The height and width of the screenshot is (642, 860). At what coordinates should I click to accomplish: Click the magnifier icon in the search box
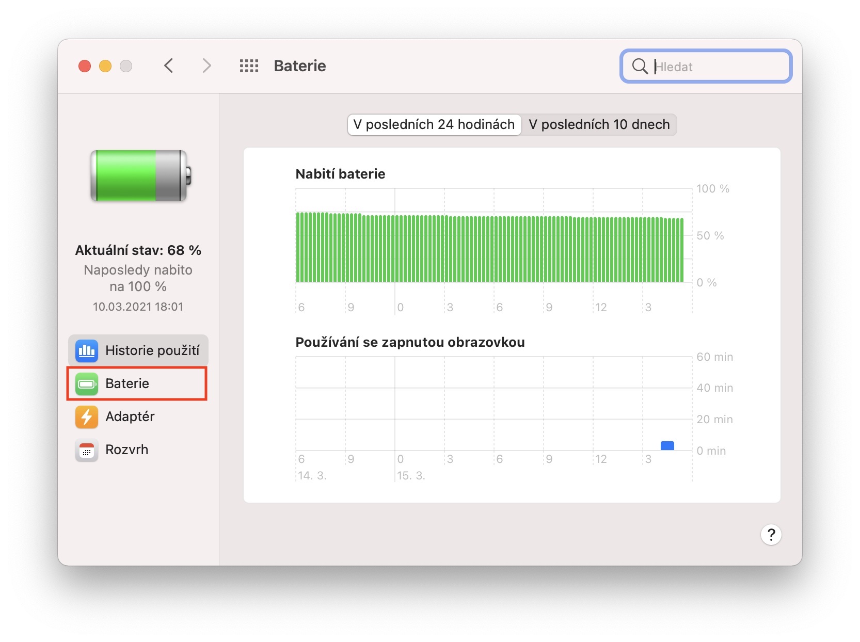coord(640,66)
